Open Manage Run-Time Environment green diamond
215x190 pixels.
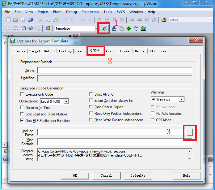point(129,28)
